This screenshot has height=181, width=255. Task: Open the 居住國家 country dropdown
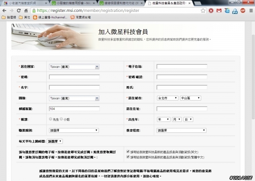(x=74, y=67)
